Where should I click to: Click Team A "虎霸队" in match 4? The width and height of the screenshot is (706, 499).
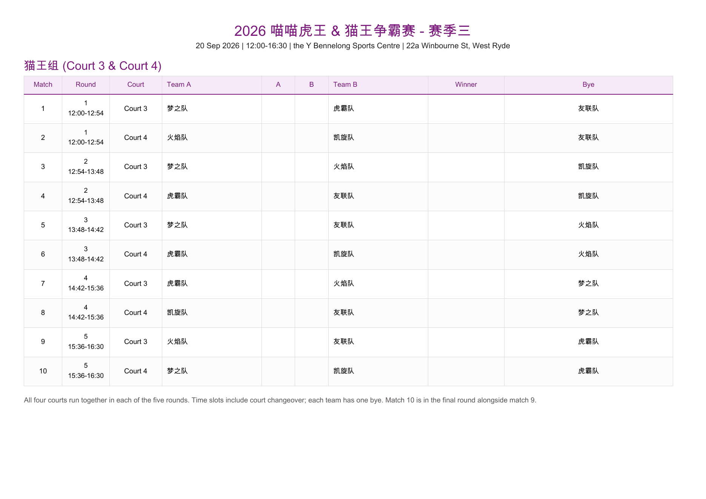tap(177, 196)
